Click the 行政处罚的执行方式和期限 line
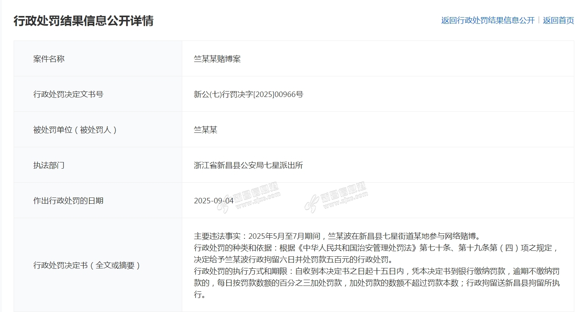Image resolution: width=586 pixels, height=312 pixels. pyautogui.click(x=376, y=271)
